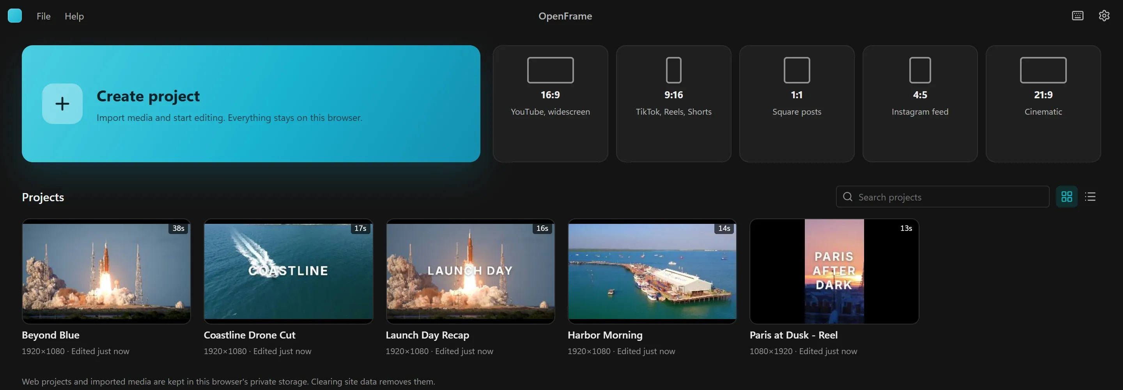Click the Paris at Dusk - Reel title
The image size is (1123, 390).
click(x=794, y=335)
